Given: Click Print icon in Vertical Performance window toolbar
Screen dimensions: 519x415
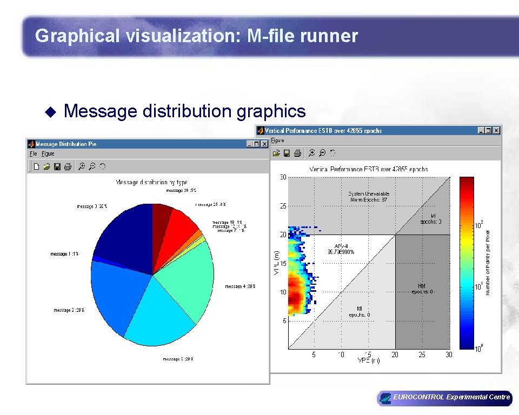Looking at the screenshot, I should [297, 153].
